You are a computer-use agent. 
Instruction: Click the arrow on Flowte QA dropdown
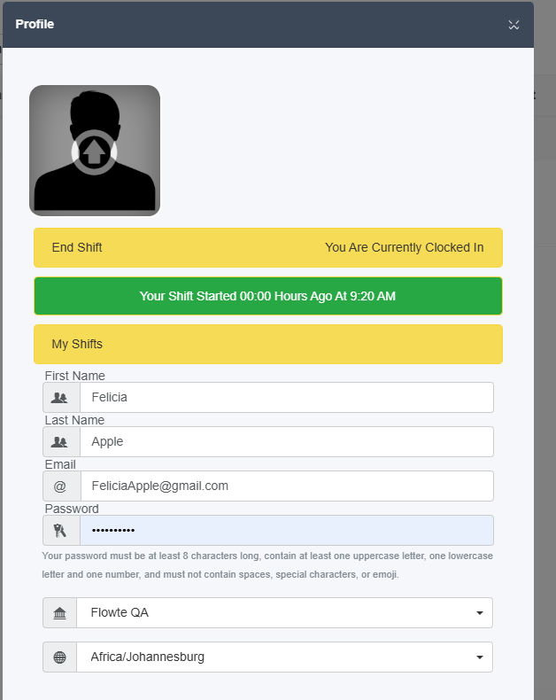[480, 613]
